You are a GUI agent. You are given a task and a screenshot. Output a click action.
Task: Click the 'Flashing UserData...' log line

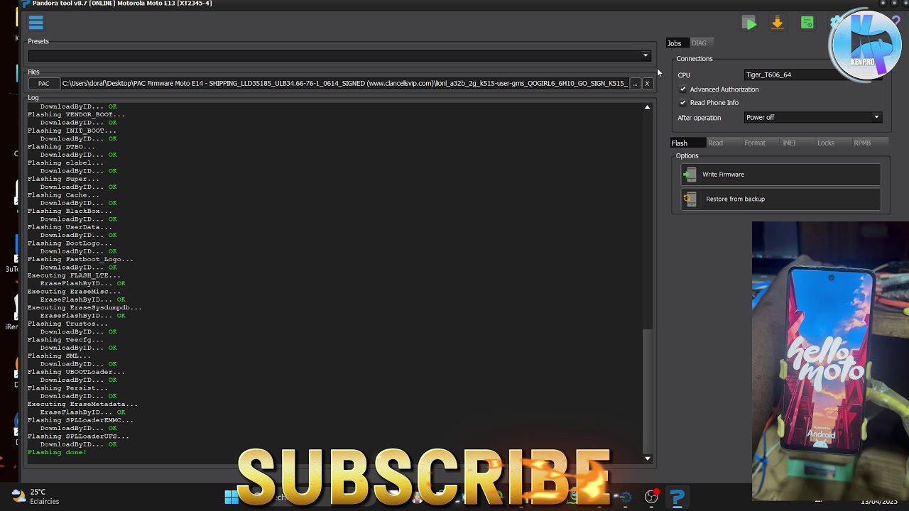[70, 227]
